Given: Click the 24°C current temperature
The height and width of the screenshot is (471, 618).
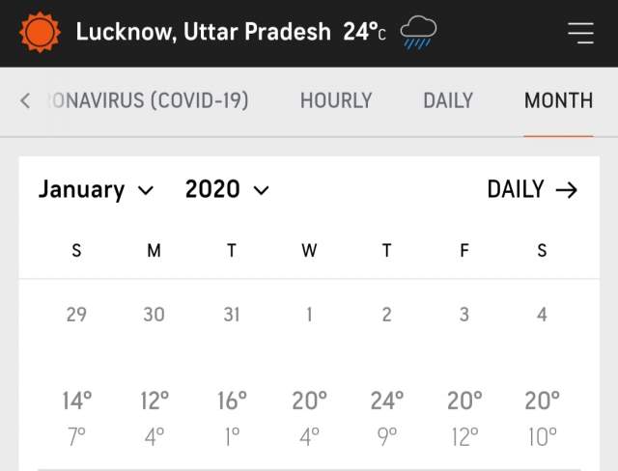Looking at the screenshot, I should tap(364, 33).
